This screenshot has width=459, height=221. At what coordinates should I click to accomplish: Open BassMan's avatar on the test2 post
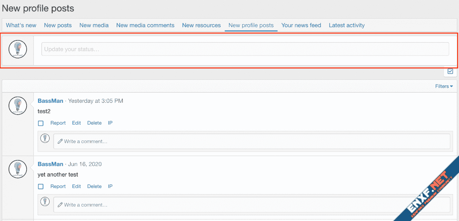coord(18,106)
